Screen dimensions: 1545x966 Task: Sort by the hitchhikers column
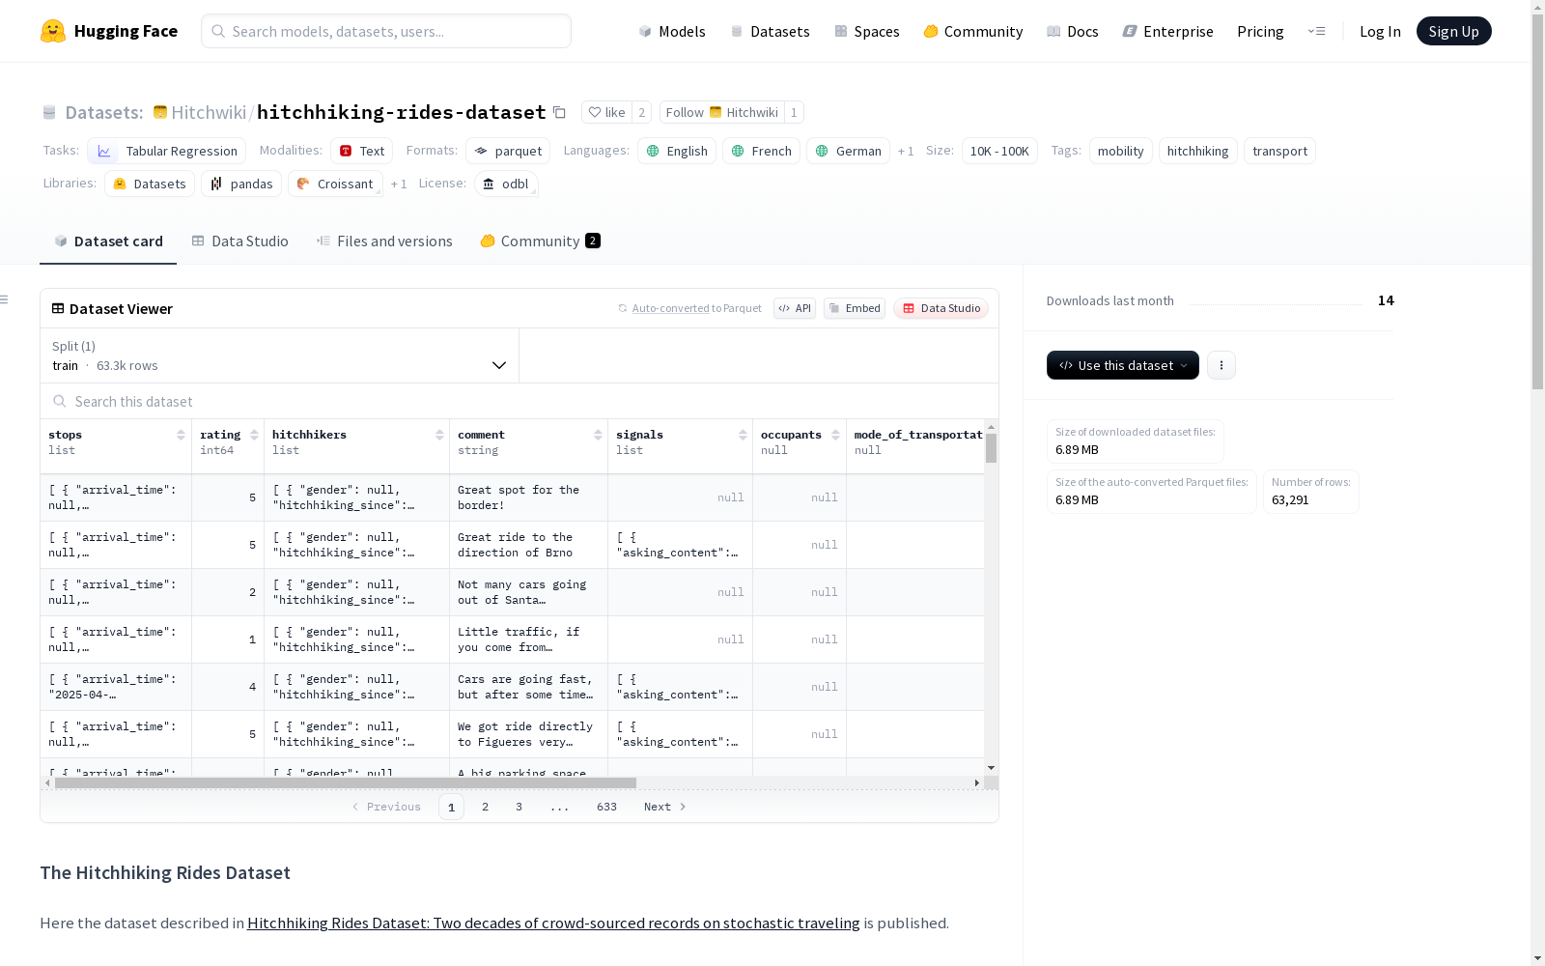point(439,435)
